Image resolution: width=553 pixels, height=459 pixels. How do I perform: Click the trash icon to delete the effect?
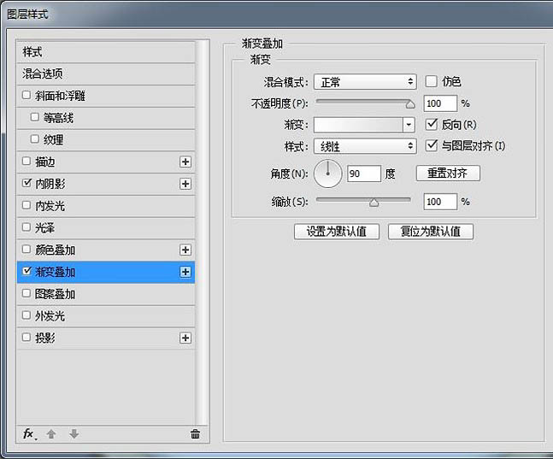(x=195, y=434)
